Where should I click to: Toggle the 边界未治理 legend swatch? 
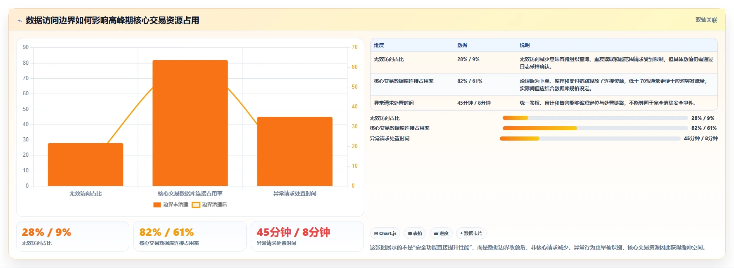pyautogui.click(x=157, y=205)
